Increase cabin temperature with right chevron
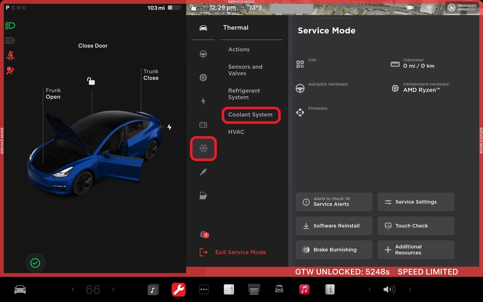This screenshot has height=302, width=483. coord(113,289)
